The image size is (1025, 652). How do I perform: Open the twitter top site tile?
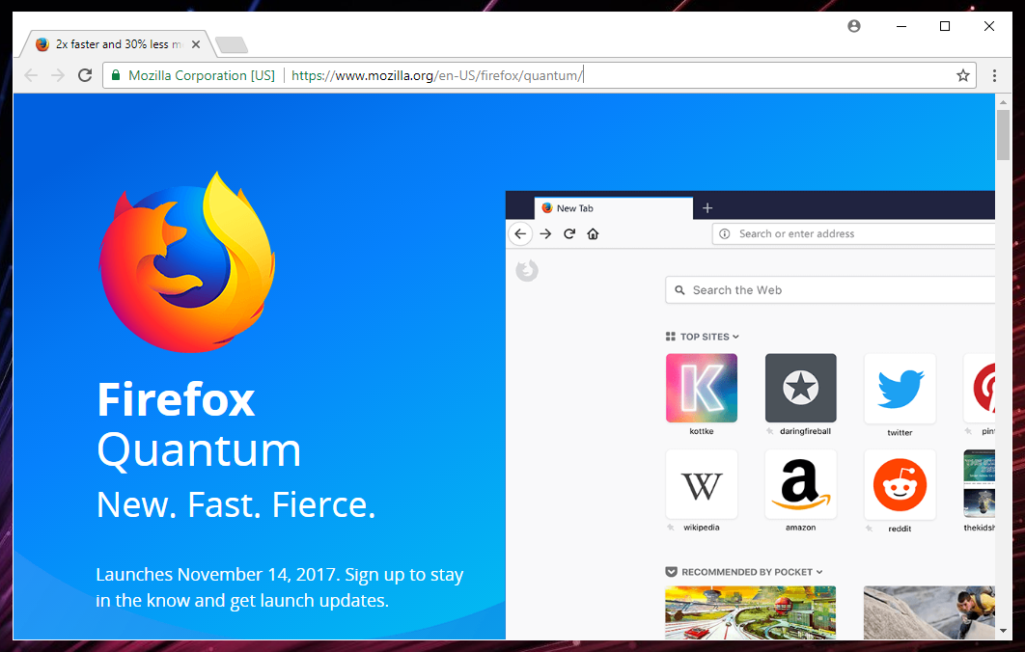coord(900,388)
